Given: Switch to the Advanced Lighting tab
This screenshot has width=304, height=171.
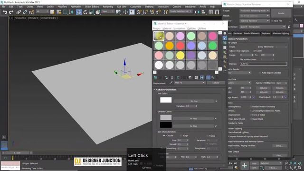Looking at the screenshot, I should click(281, 33).
